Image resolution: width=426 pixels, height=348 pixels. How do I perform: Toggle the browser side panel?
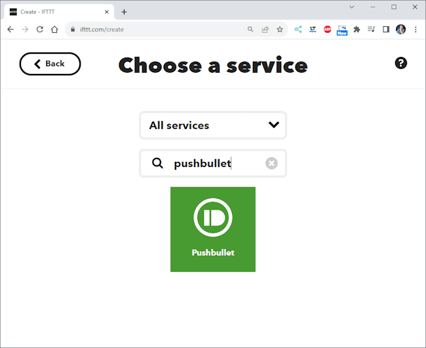[386, 29]
